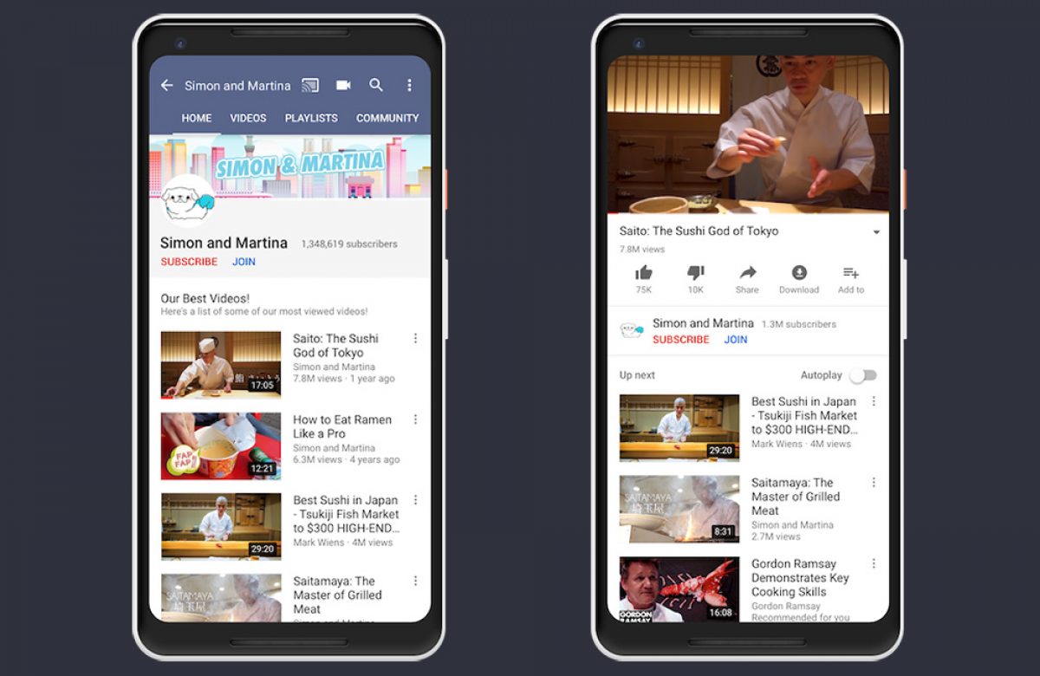This screenshot has height=676, width=1040.
Task: Tap the video player showing the sushi chef
Action: click(x=748, y=134)
